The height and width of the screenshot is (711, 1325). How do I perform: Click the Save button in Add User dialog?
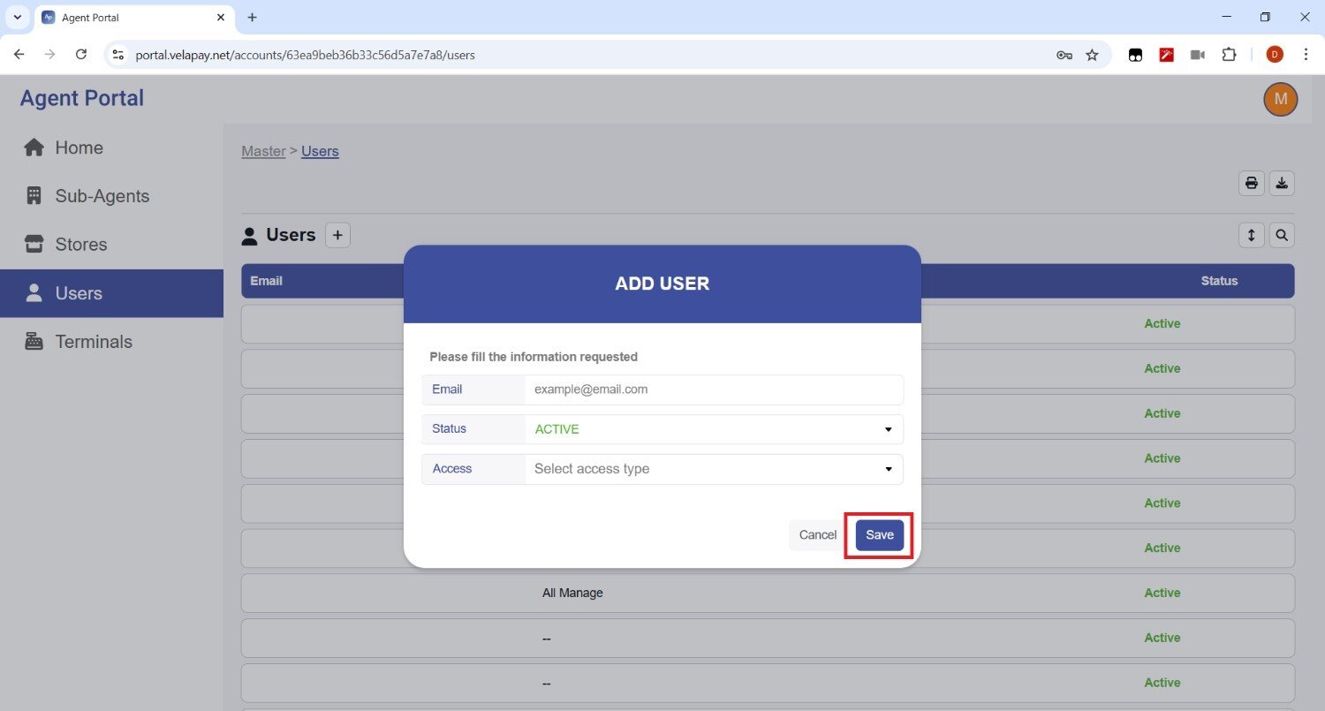(879, 535)
